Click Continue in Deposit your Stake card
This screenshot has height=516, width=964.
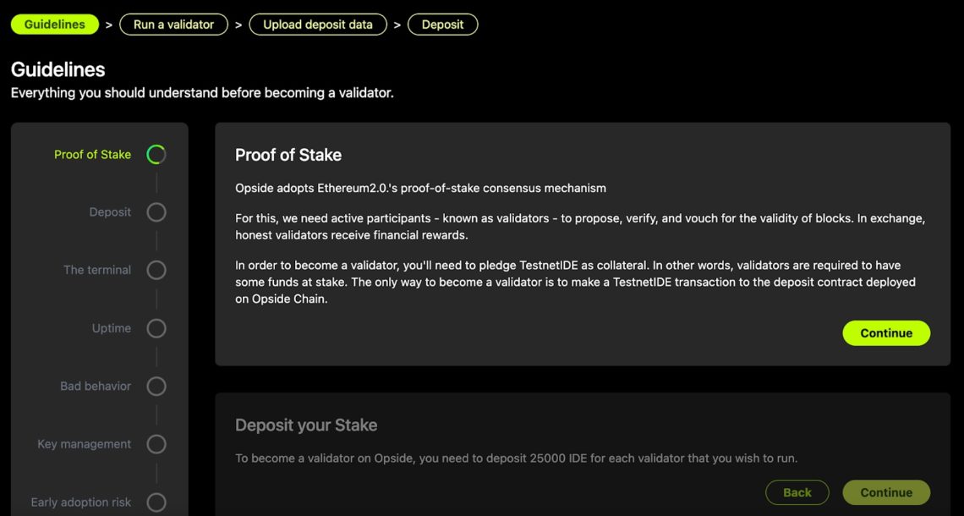pyautogui.click(x=886, y=492)
